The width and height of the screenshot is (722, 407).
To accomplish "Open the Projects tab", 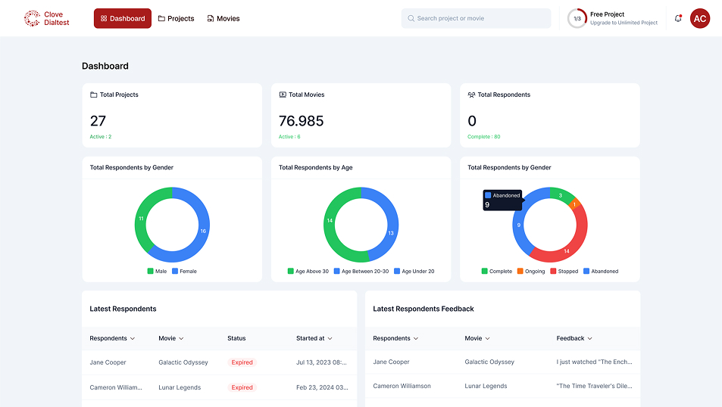I will pos(176,18).
